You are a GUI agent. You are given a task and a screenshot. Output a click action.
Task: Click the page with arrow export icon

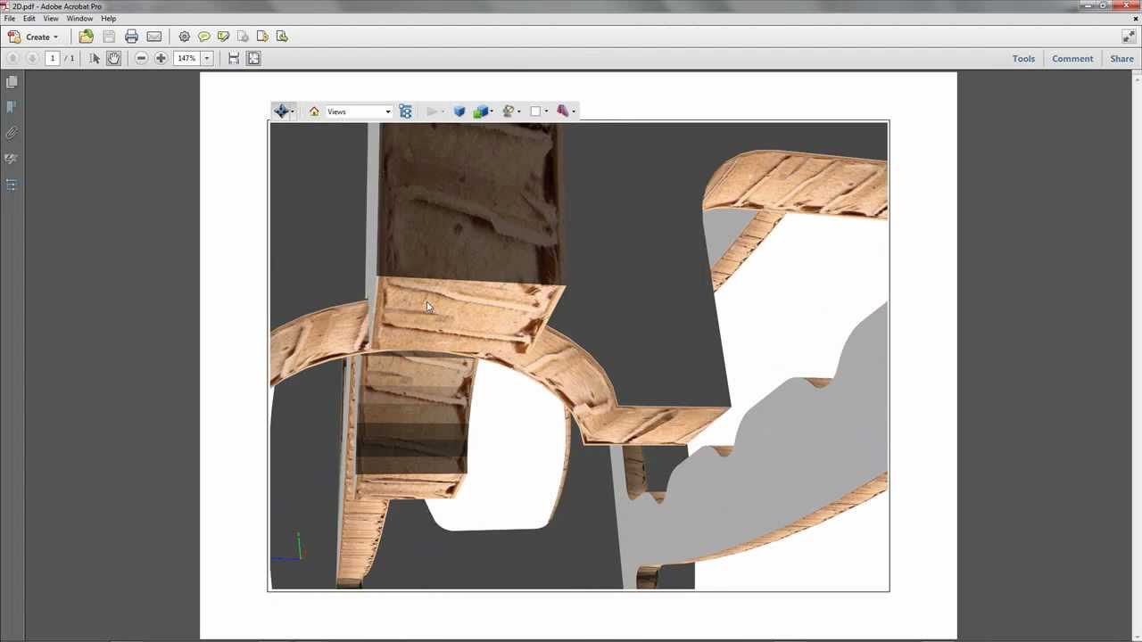pyautogui.click(x=262, y=37)
